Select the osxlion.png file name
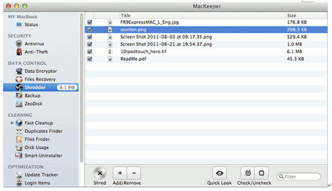The image size is (332, 191). pyautogui.click(x=133, y=30)
